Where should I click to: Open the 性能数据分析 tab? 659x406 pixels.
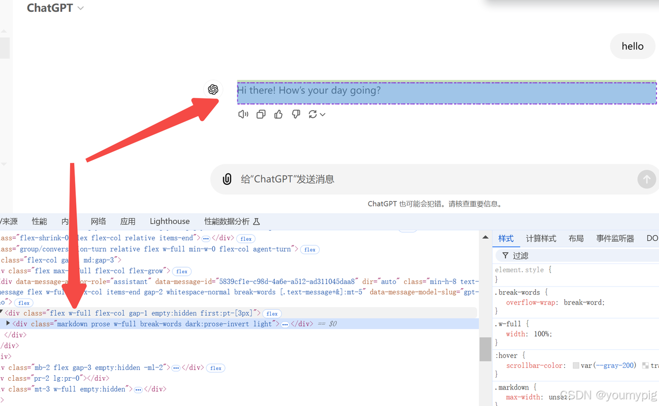click(227, 221)
